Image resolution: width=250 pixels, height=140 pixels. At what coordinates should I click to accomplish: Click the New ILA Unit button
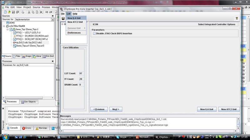click(x=207, y=109)
